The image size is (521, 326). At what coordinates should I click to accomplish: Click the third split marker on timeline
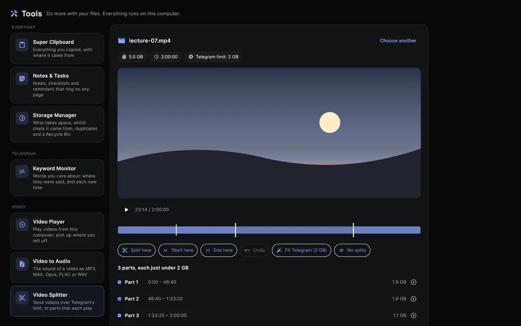pyautogui.click(x=353, y=230)
